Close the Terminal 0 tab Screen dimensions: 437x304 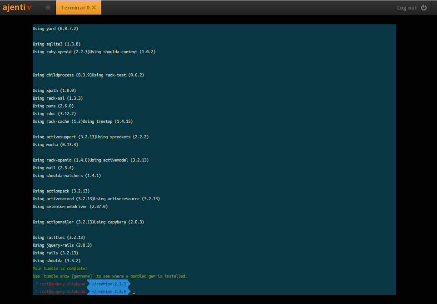tap(94, 8)
